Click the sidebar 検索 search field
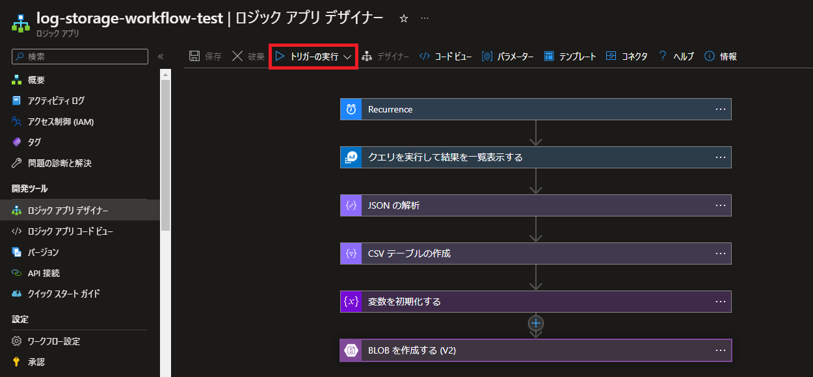This screenshot has width=813, height=377. [x=80, y=57]
